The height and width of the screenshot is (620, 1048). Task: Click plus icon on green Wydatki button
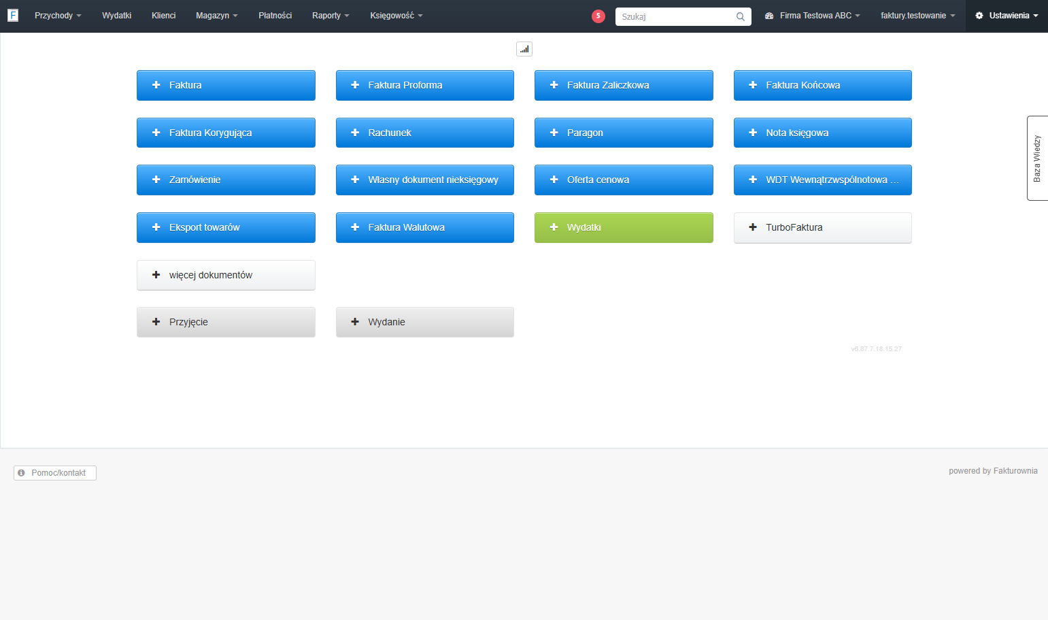tap(554, 227)
